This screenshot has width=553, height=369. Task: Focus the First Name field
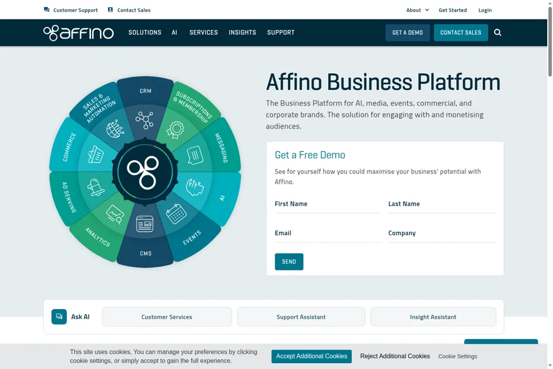click(328, 205)
